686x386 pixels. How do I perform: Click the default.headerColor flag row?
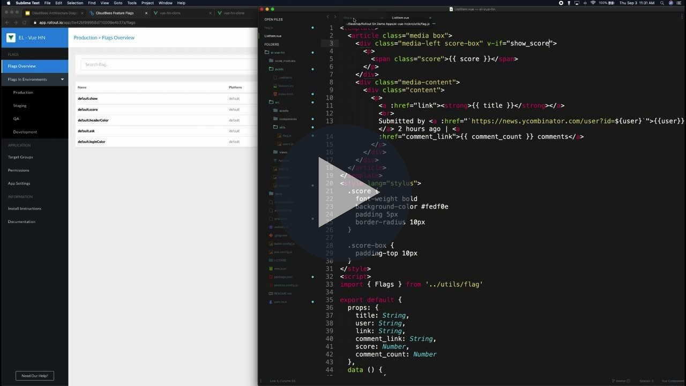click(x=166, y=120)
